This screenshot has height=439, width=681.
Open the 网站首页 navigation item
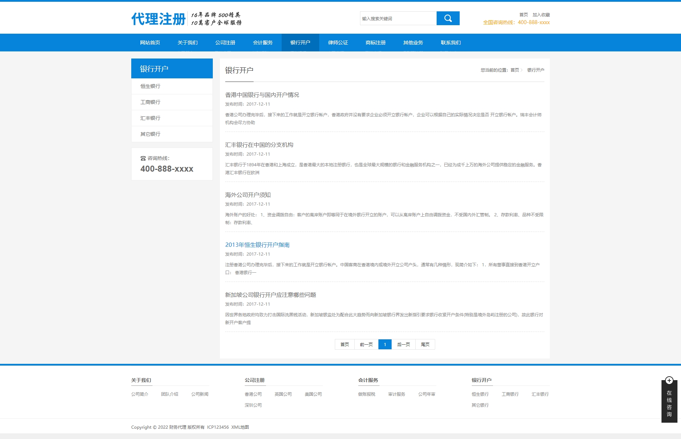click(150, 43)
